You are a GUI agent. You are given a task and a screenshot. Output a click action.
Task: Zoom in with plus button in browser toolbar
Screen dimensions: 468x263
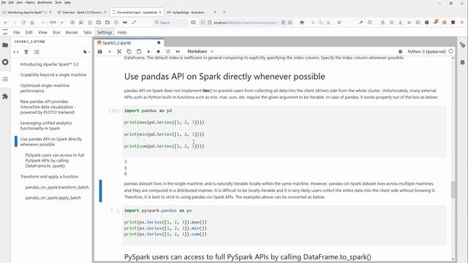pos(61,23)
